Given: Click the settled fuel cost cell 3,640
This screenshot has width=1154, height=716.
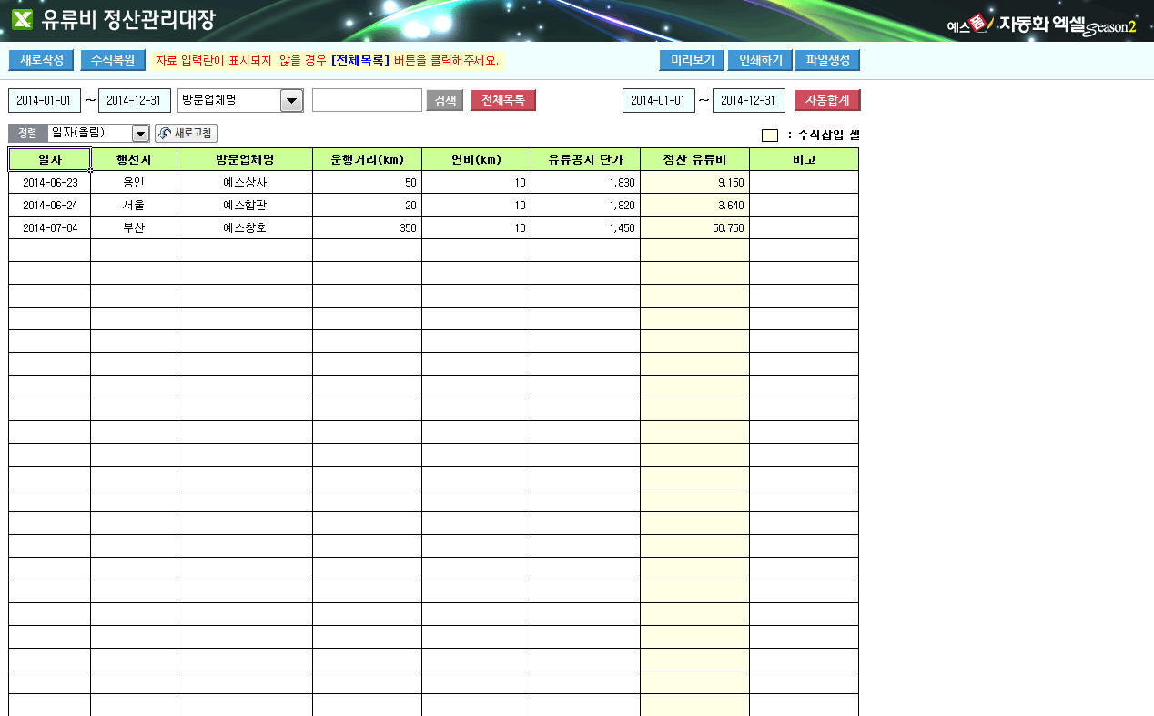Looking at the screenshot, I should click(695, 205).
